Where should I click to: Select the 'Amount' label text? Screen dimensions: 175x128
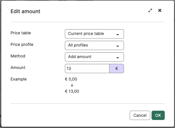18,68
